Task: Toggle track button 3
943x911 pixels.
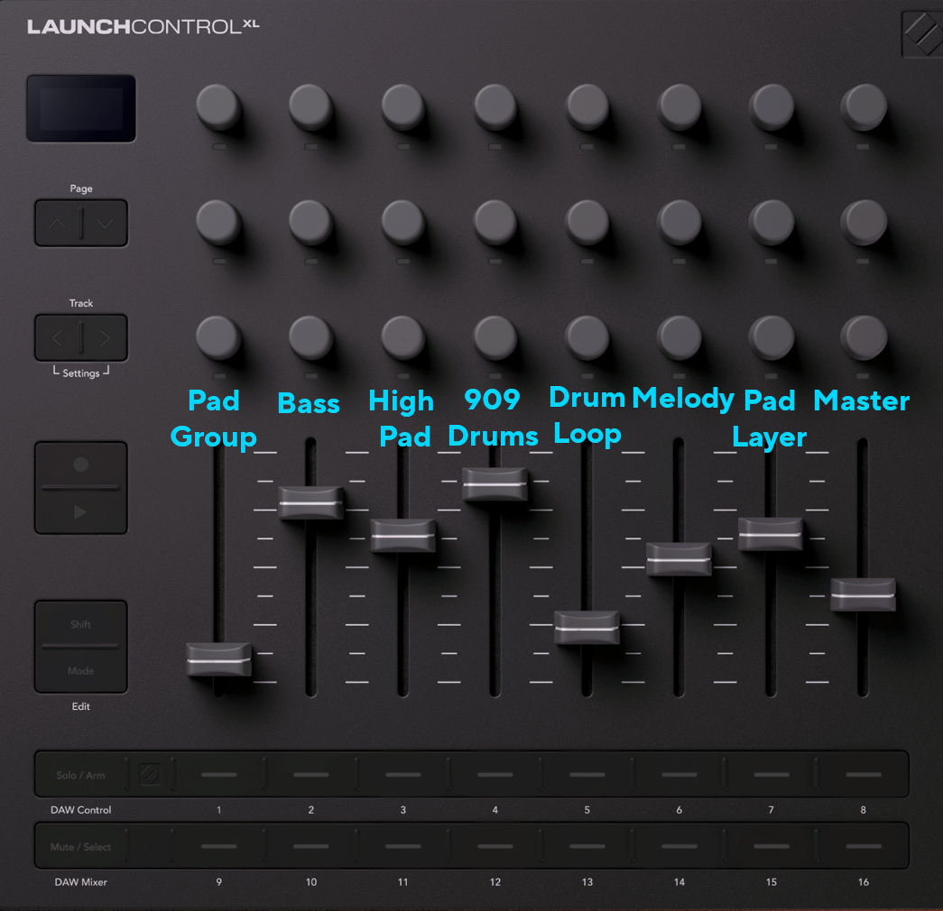Action: [x=403, y=775]
